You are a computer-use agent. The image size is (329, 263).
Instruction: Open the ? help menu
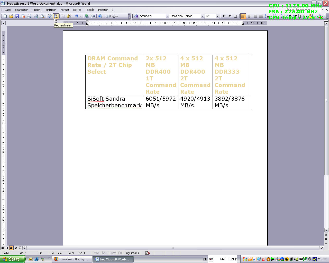[112, 10]
